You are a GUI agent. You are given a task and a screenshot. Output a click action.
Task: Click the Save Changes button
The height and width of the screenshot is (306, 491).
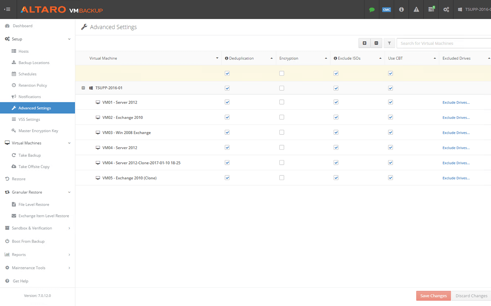coord(433,296)
